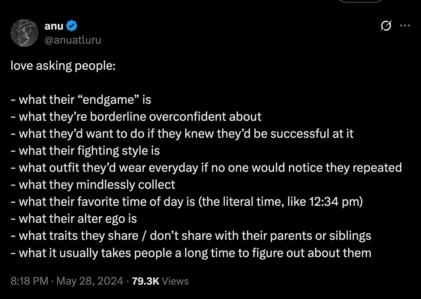Click the line ending "successful at it"

coord(182,134)
